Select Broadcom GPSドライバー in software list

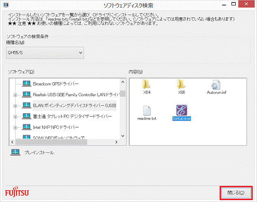[x=56, y=84]
